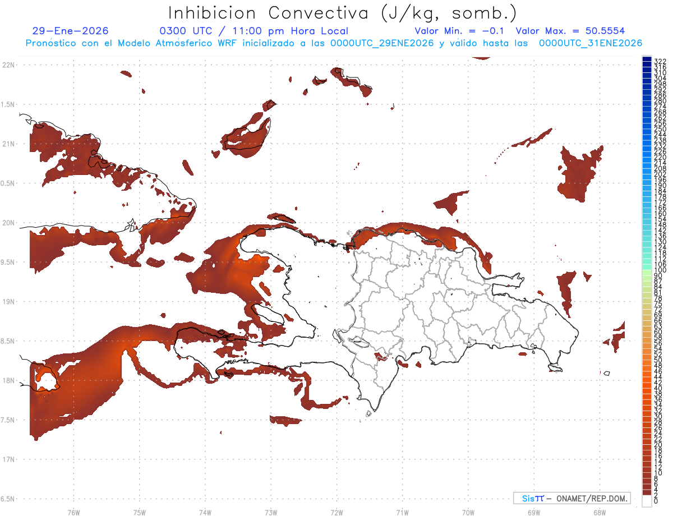The height and width of the screenshot is (520, 673).
Task: Click the '70W' longitude label
Action: [468, 512]
